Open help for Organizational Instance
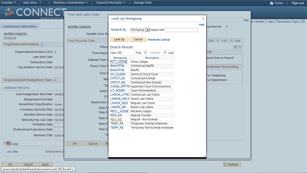Image resolution: width=307 pixels, height=173 pixels. 42,44
